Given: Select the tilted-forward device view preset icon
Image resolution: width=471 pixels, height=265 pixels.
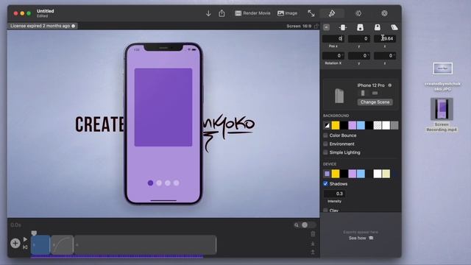Looking at the screenshot, I should point(360,28).
